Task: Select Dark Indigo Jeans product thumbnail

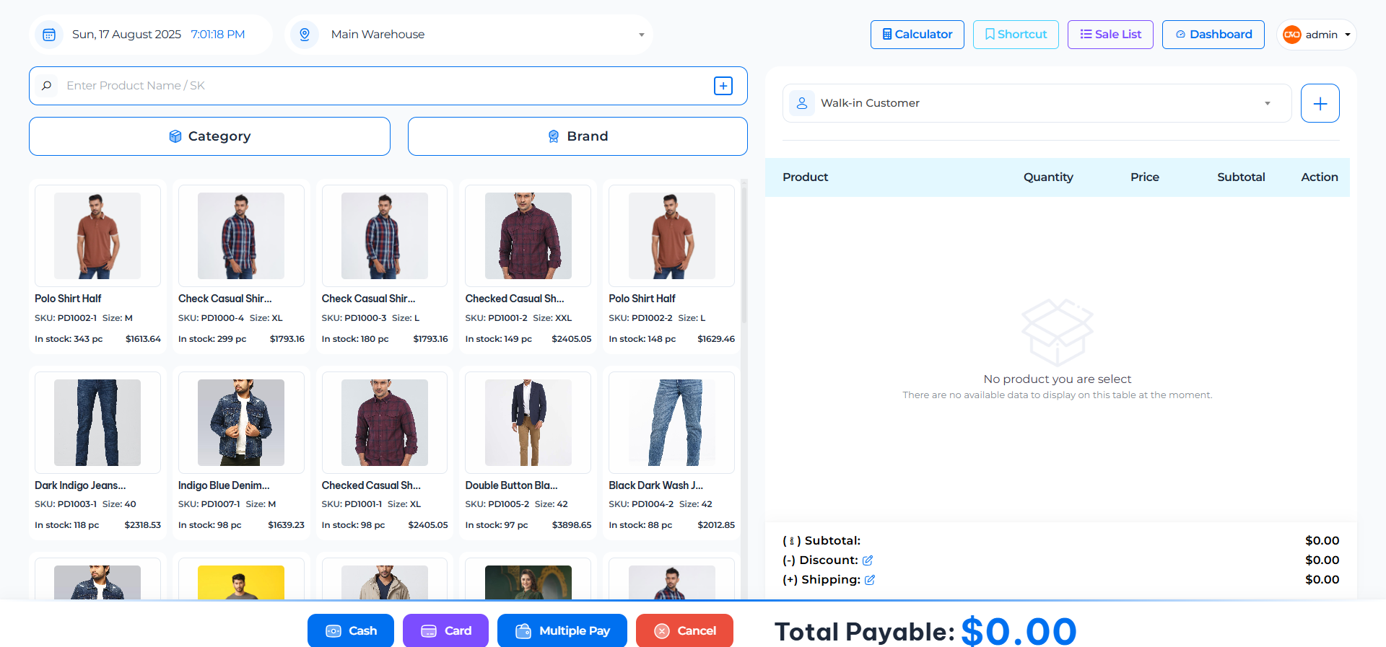Action: (x=97, y=423)
